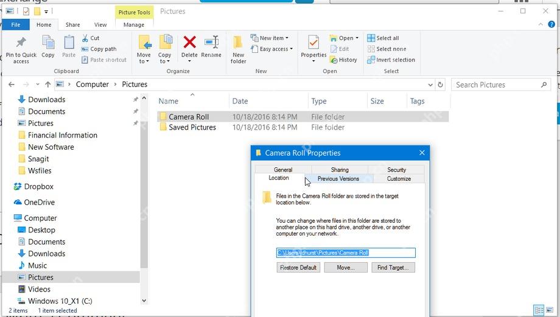560x317 pixels.
Task: Close the Camera Roll Properties dialog
Action: pos(422,153)
